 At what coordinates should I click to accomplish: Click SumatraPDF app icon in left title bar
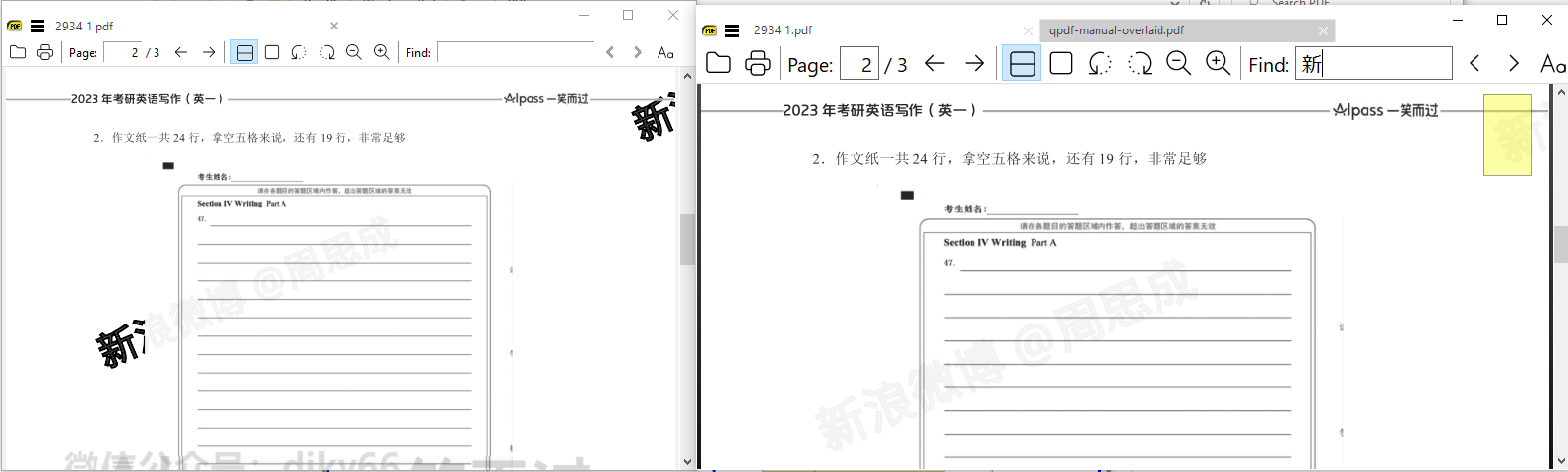point(15,27)
